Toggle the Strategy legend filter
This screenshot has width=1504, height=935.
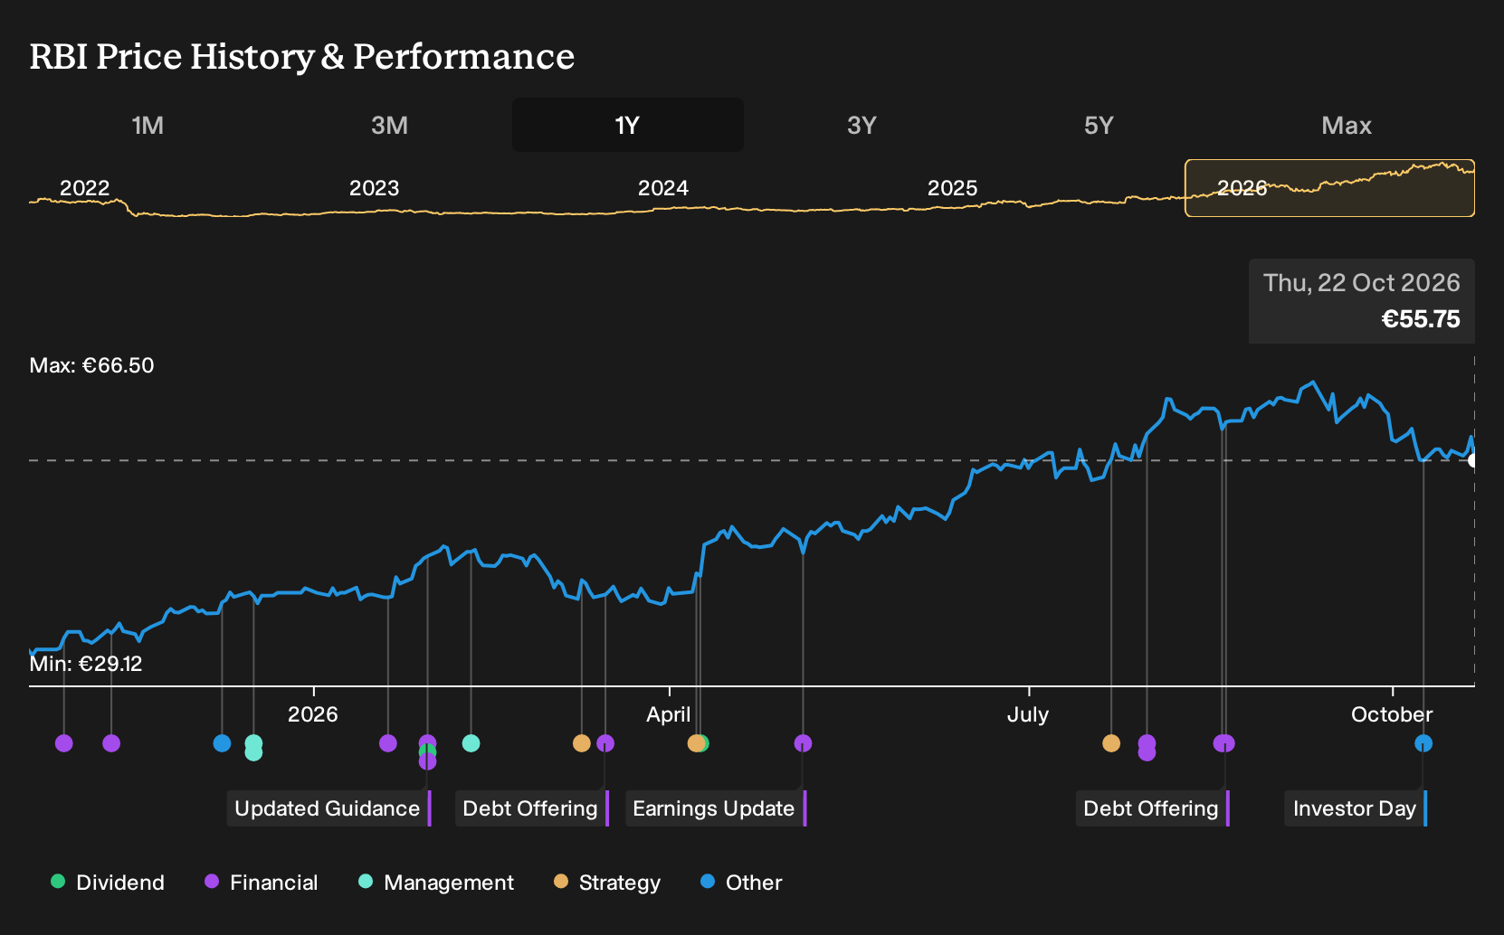tap(607, 883)
